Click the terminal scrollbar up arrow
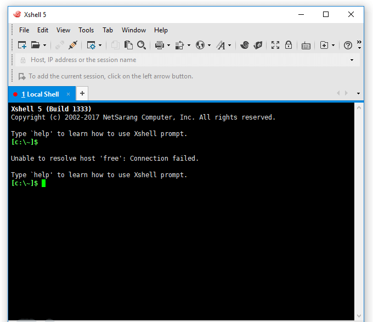The image size is (373, 322). (x=359, y=108)
